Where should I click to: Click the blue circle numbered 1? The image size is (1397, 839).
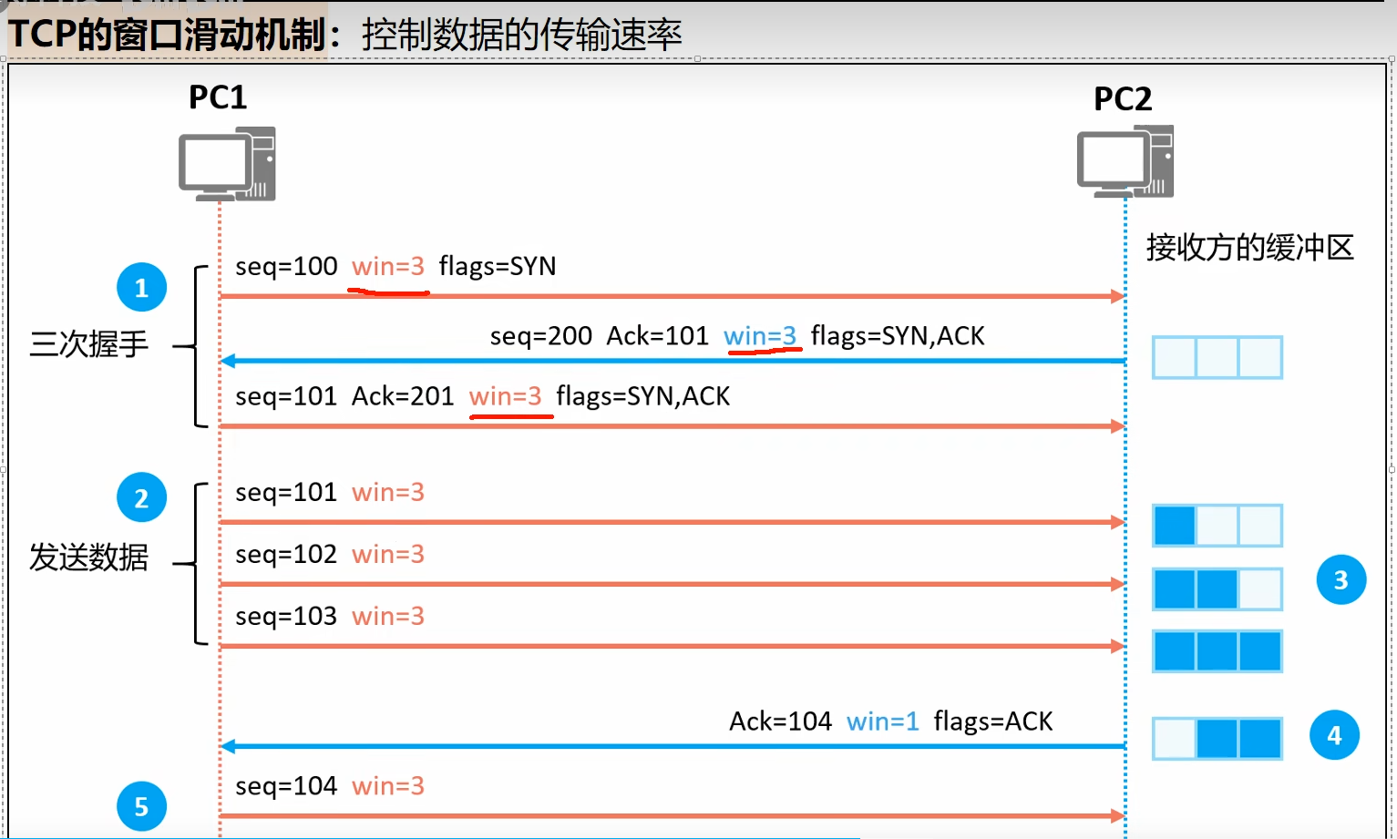[141, 288]
